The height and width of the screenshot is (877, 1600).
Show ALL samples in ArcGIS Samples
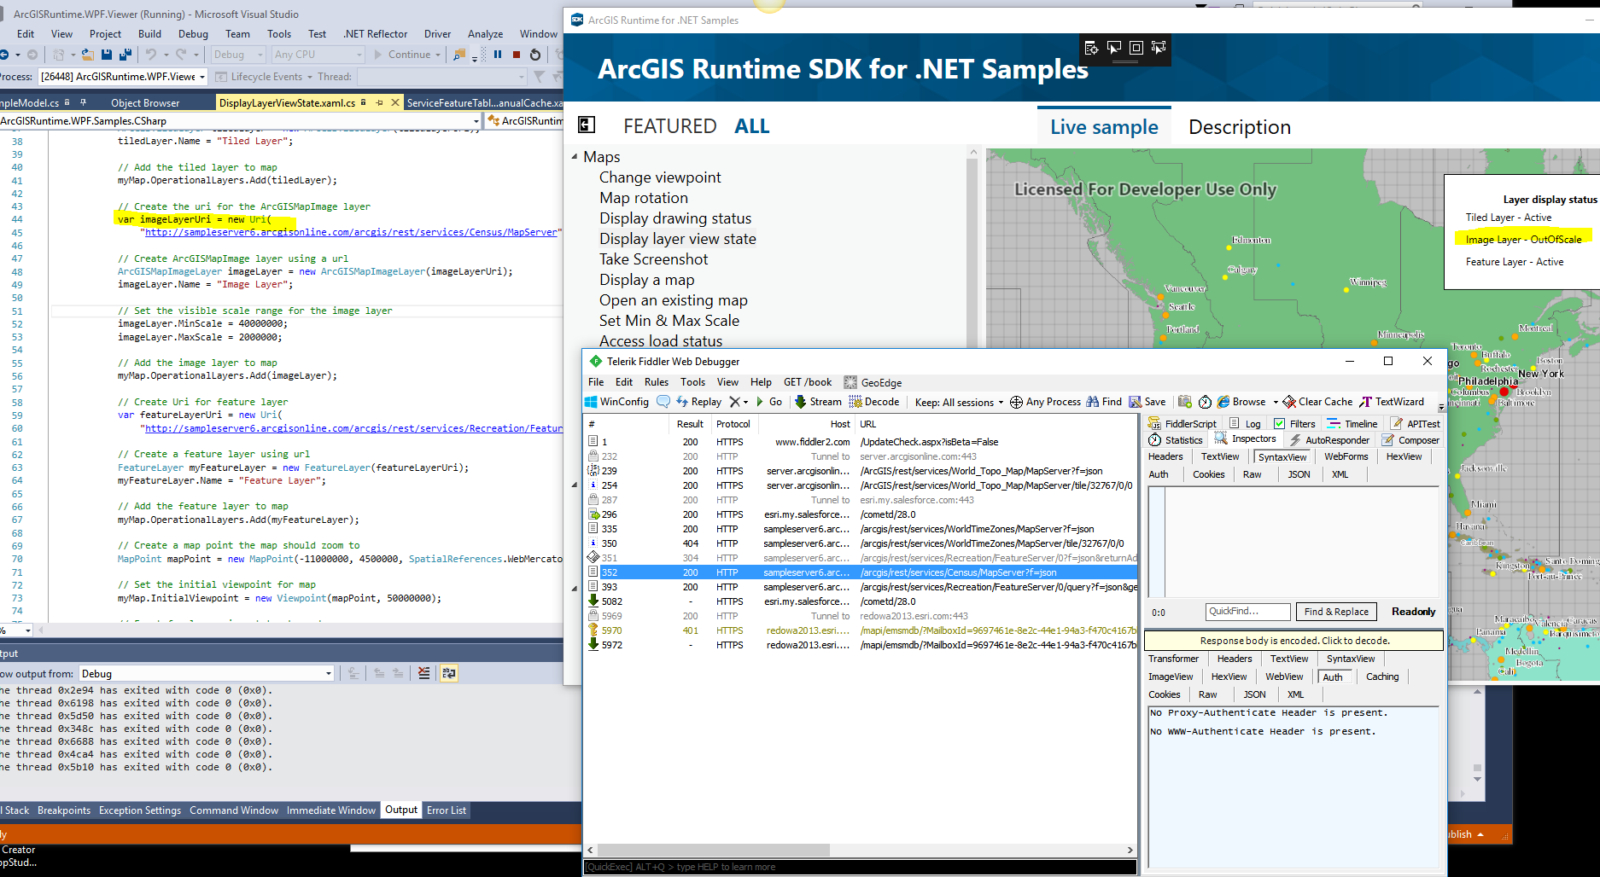coord(752,126)
